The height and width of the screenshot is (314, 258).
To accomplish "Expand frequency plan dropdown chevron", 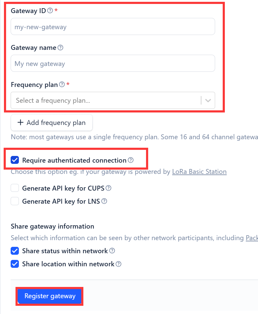I will 208,100.
